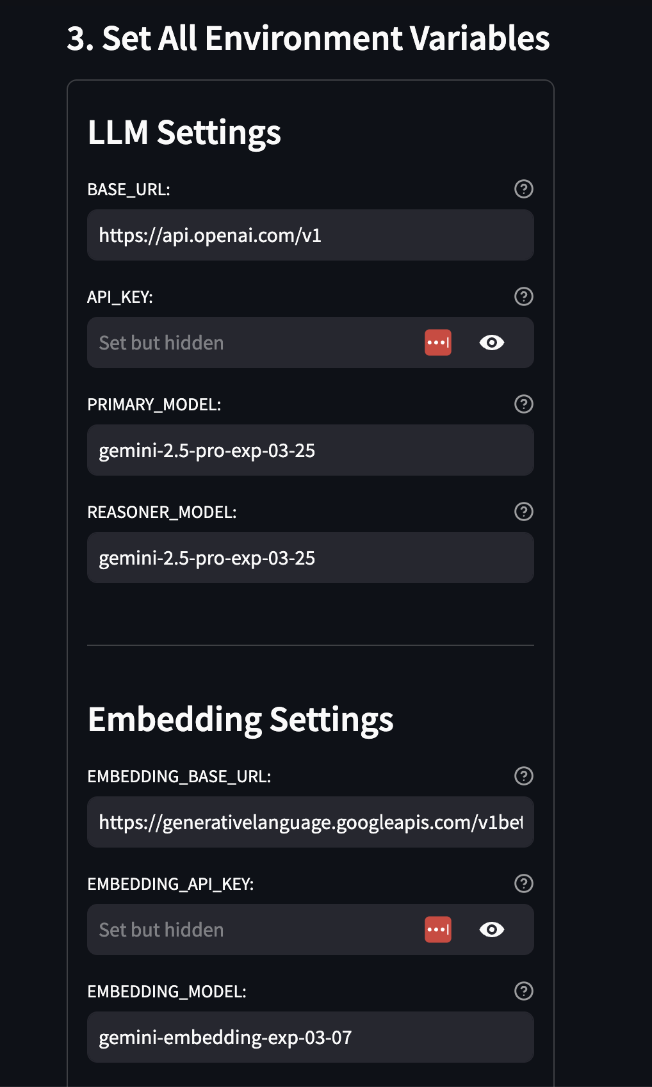Open the help tooltip for BASE_URL
Screen dimensions: 652x1087
pos(524,189)
